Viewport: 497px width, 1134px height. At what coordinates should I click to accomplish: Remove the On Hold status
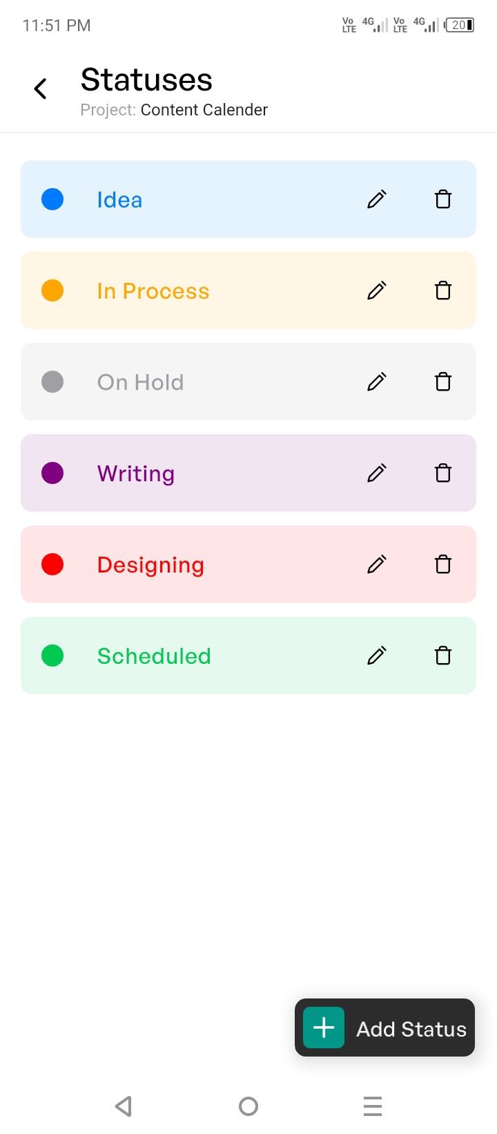point(443,382)
